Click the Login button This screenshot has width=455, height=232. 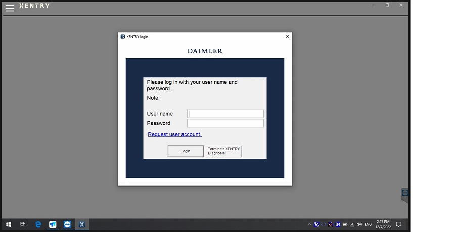click(186, 151)
